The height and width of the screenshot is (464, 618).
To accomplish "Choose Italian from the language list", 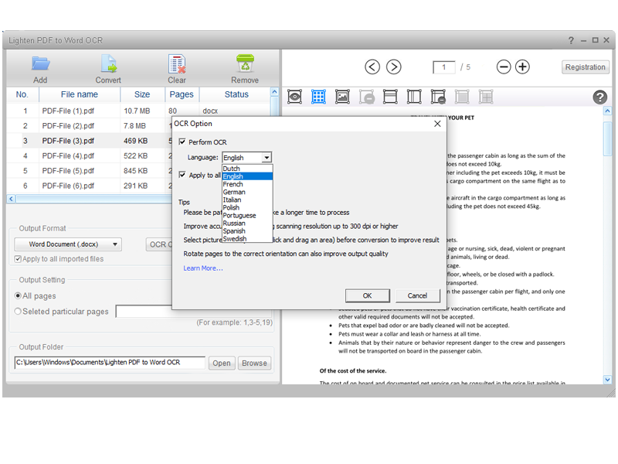I will [x=247, y=200].
